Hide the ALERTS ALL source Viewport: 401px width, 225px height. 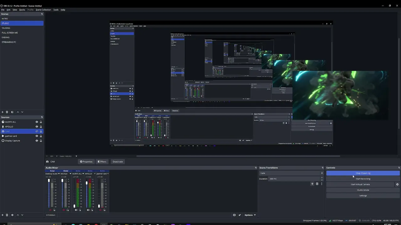[x=37, y=122]
